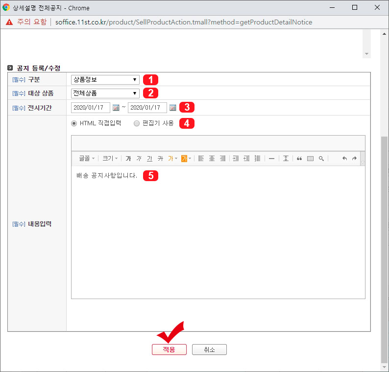Click the upper list scroll-down arrow

366,54
